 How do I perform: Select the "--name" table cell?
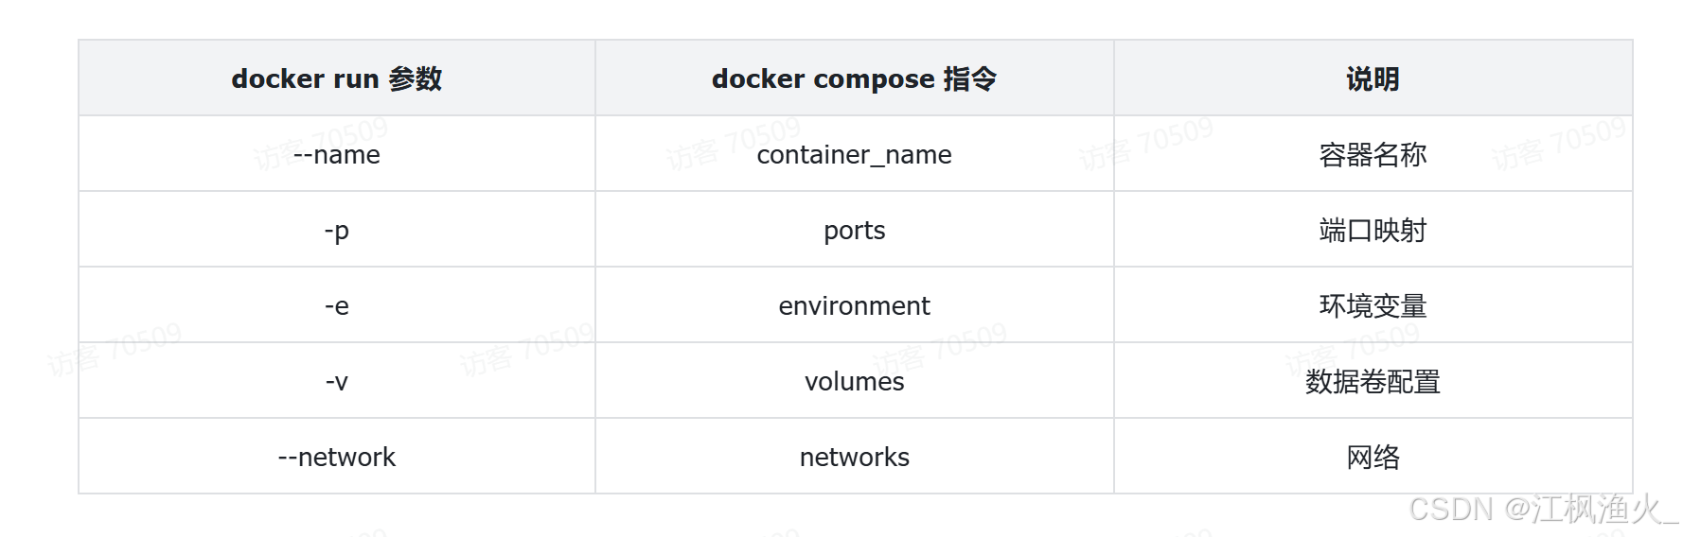pos(336,155)
